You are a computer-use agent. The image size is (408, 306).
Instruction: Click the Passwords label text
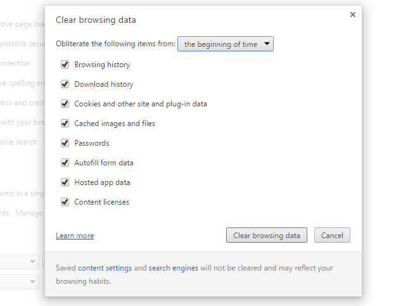[x=92, y=143]
